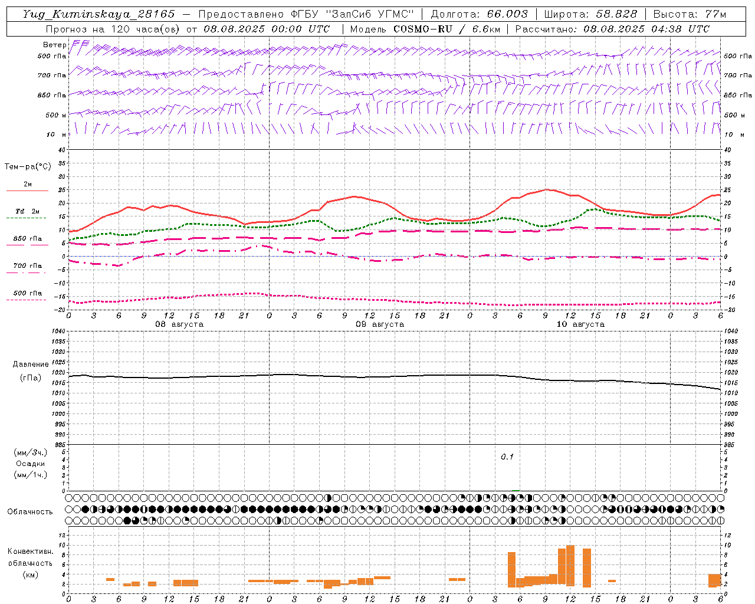The image size is (755, 604).
Task: Click the Давление pressure panel label
Action: pyautogui.click(x=31, y=365)
